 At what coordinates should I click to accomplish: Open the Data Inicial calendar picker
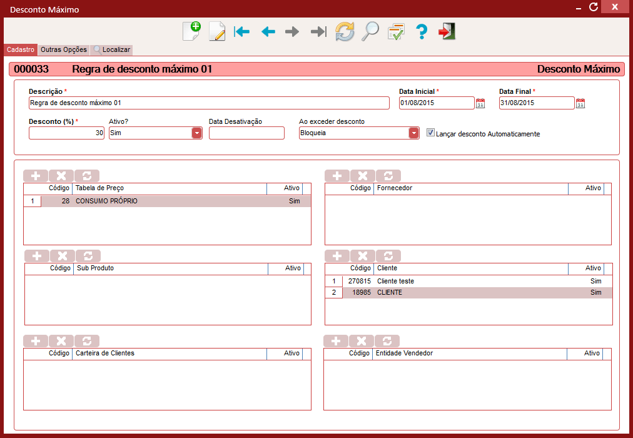480,103
